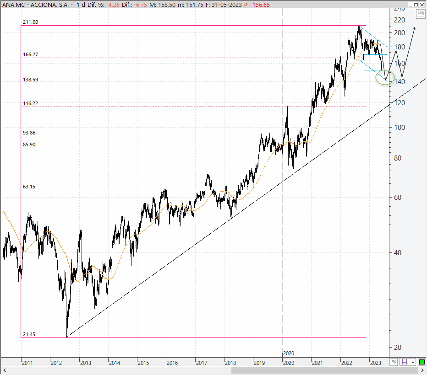
Task: Click the 2014 year label on time axis
Action: (x=115, y=363)
